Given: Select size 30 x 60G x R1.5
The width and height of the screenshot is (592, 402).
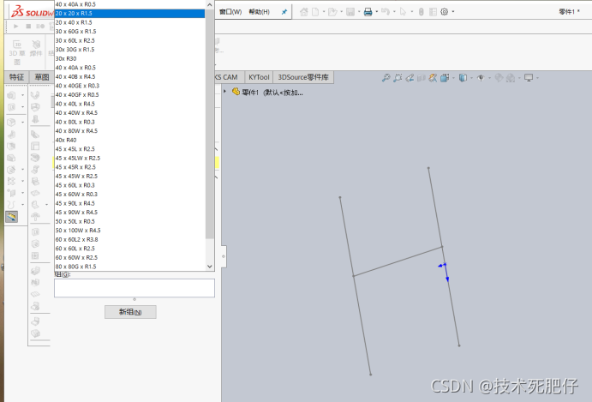Looking at the screenshot, I should coord(130,32).
